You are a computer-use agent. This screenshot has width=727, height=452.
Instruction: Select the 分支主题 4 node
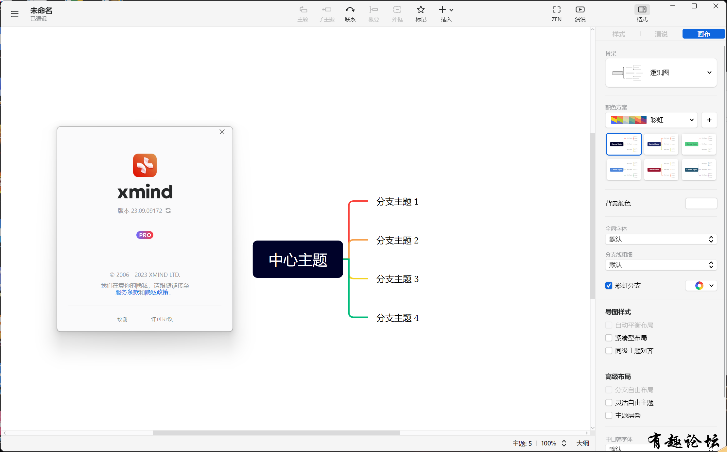(x=397, y=318)
